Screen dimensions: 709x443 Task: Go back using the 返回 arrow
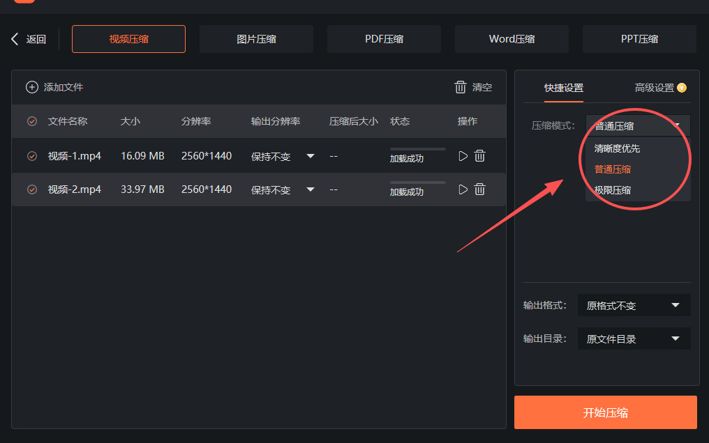point(15,39)
